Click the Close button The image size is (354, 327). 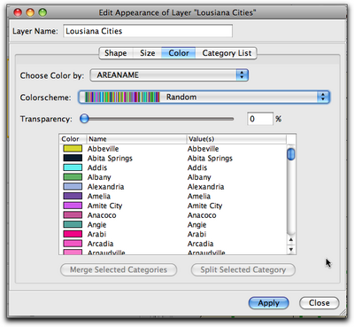pyautogui.click(x=319, y=303)
